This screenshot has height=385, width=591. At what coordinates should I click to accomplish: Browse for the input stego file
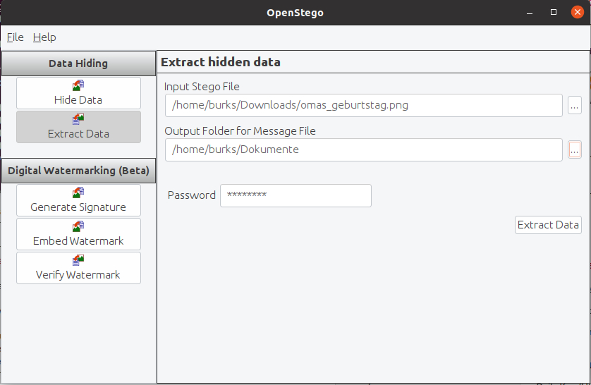(x=574, y=105)
